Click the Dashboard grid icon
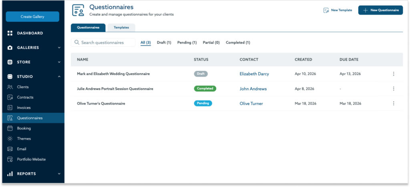The width and height of the screenshot is (410, 187). coord(10,33)
